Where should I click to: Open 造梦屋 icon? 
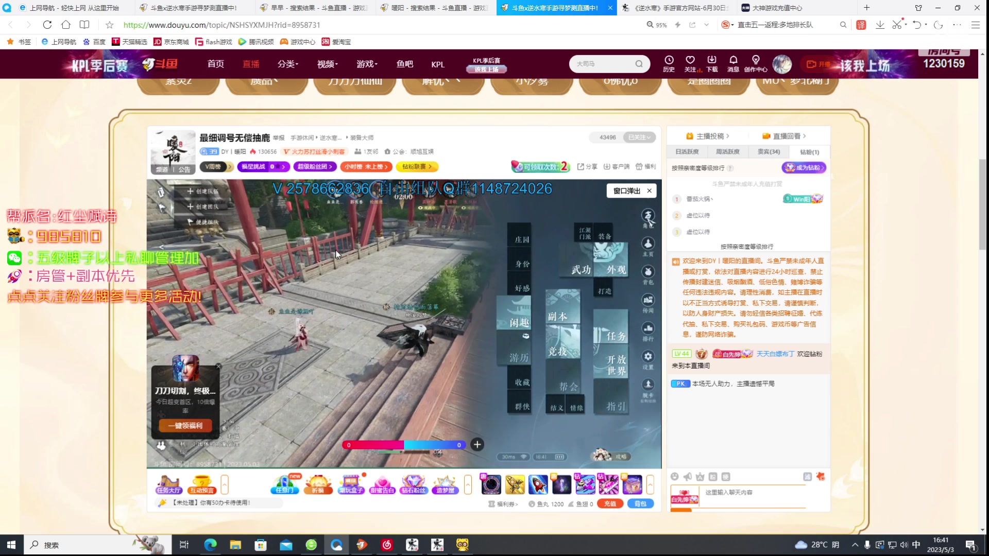[x=446, y=484]
